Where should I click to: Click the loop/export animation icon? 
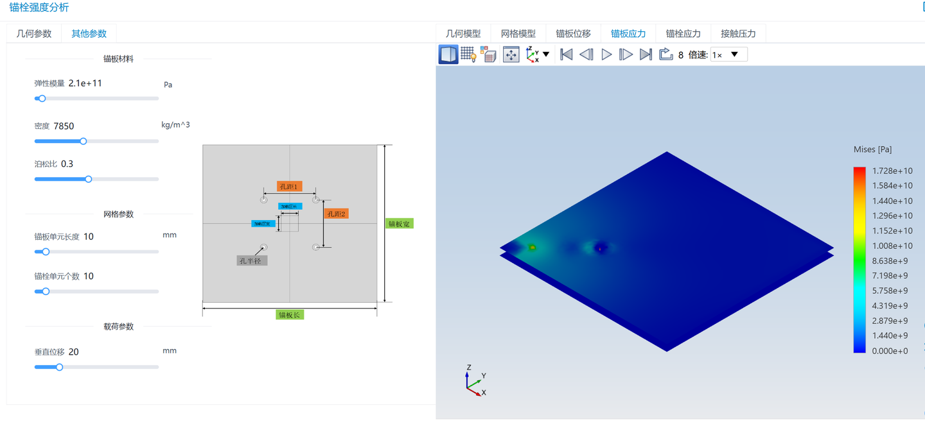(666, 55)
